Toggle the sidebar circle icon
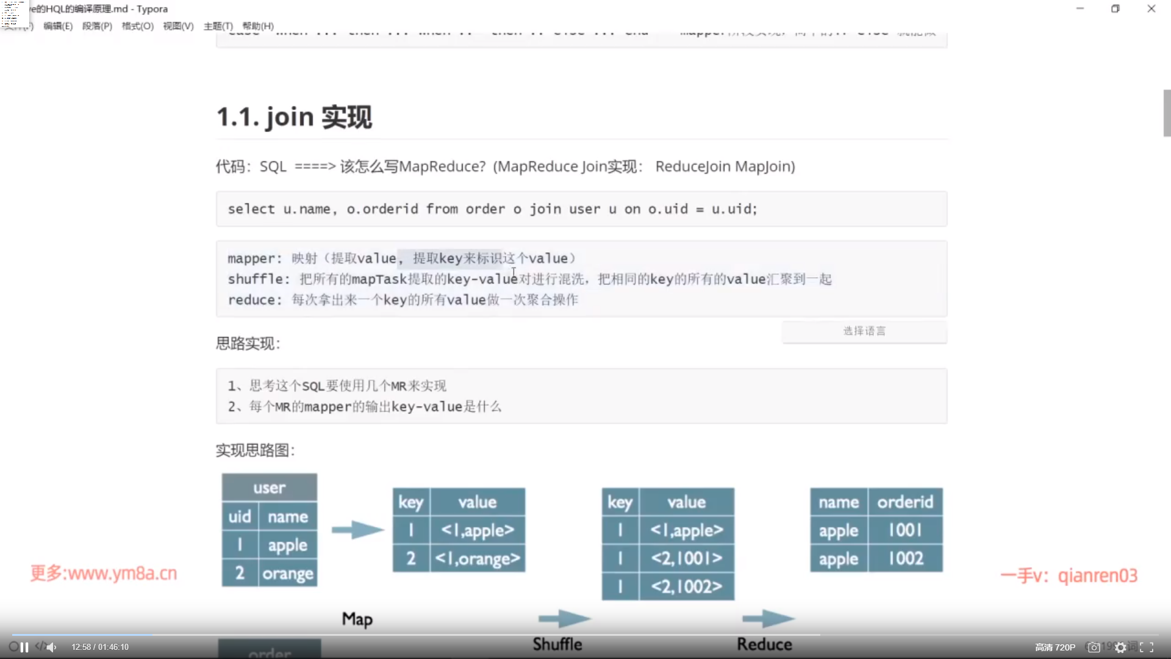Viewport: 1171px width, 659px height. pyautogui.click(x=13, y=646)
